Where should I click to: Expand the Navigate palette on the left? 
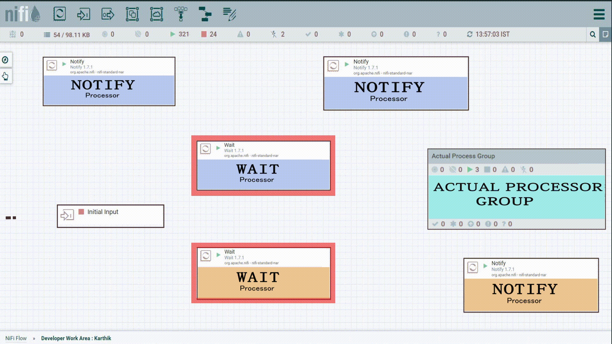(x=5, y=60)
